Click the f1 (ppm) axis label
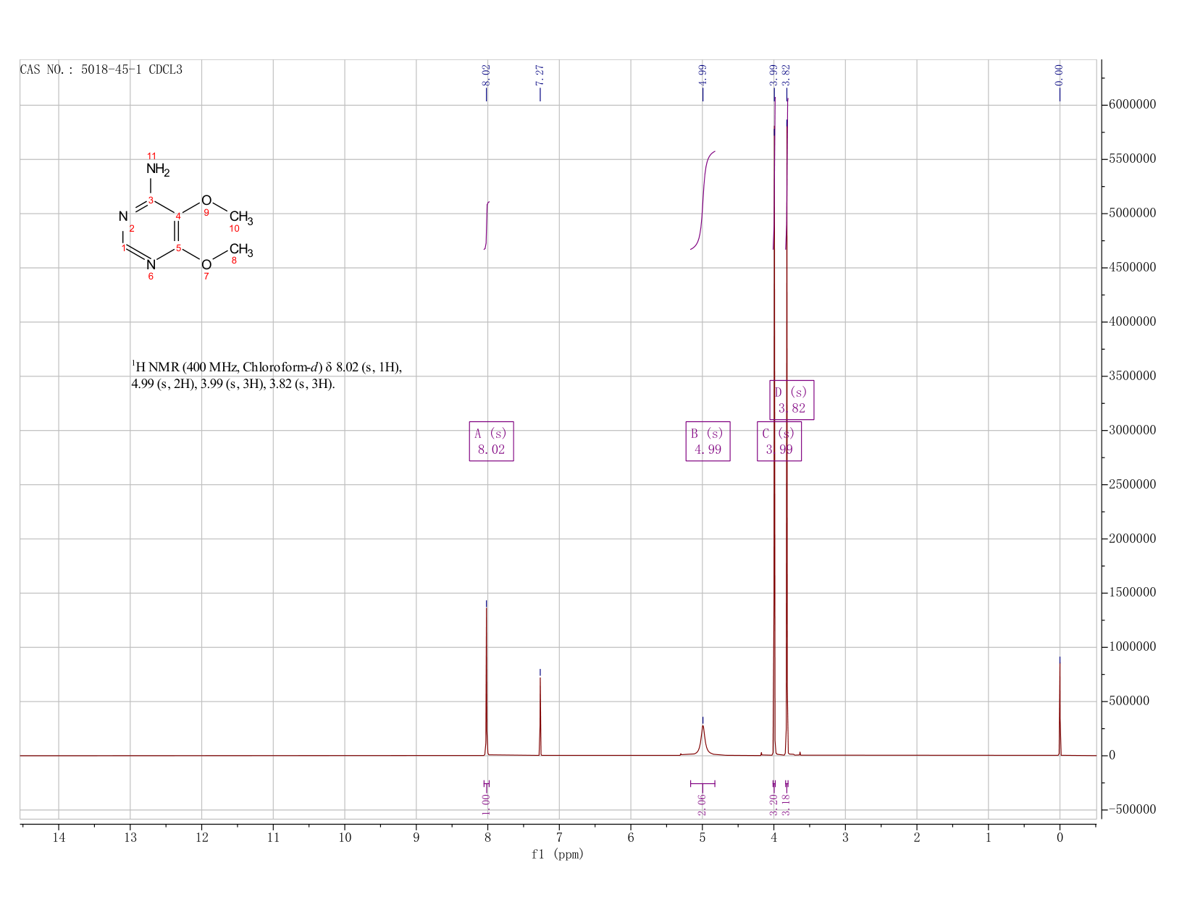1195x923 pixels. tap(558, 854)
